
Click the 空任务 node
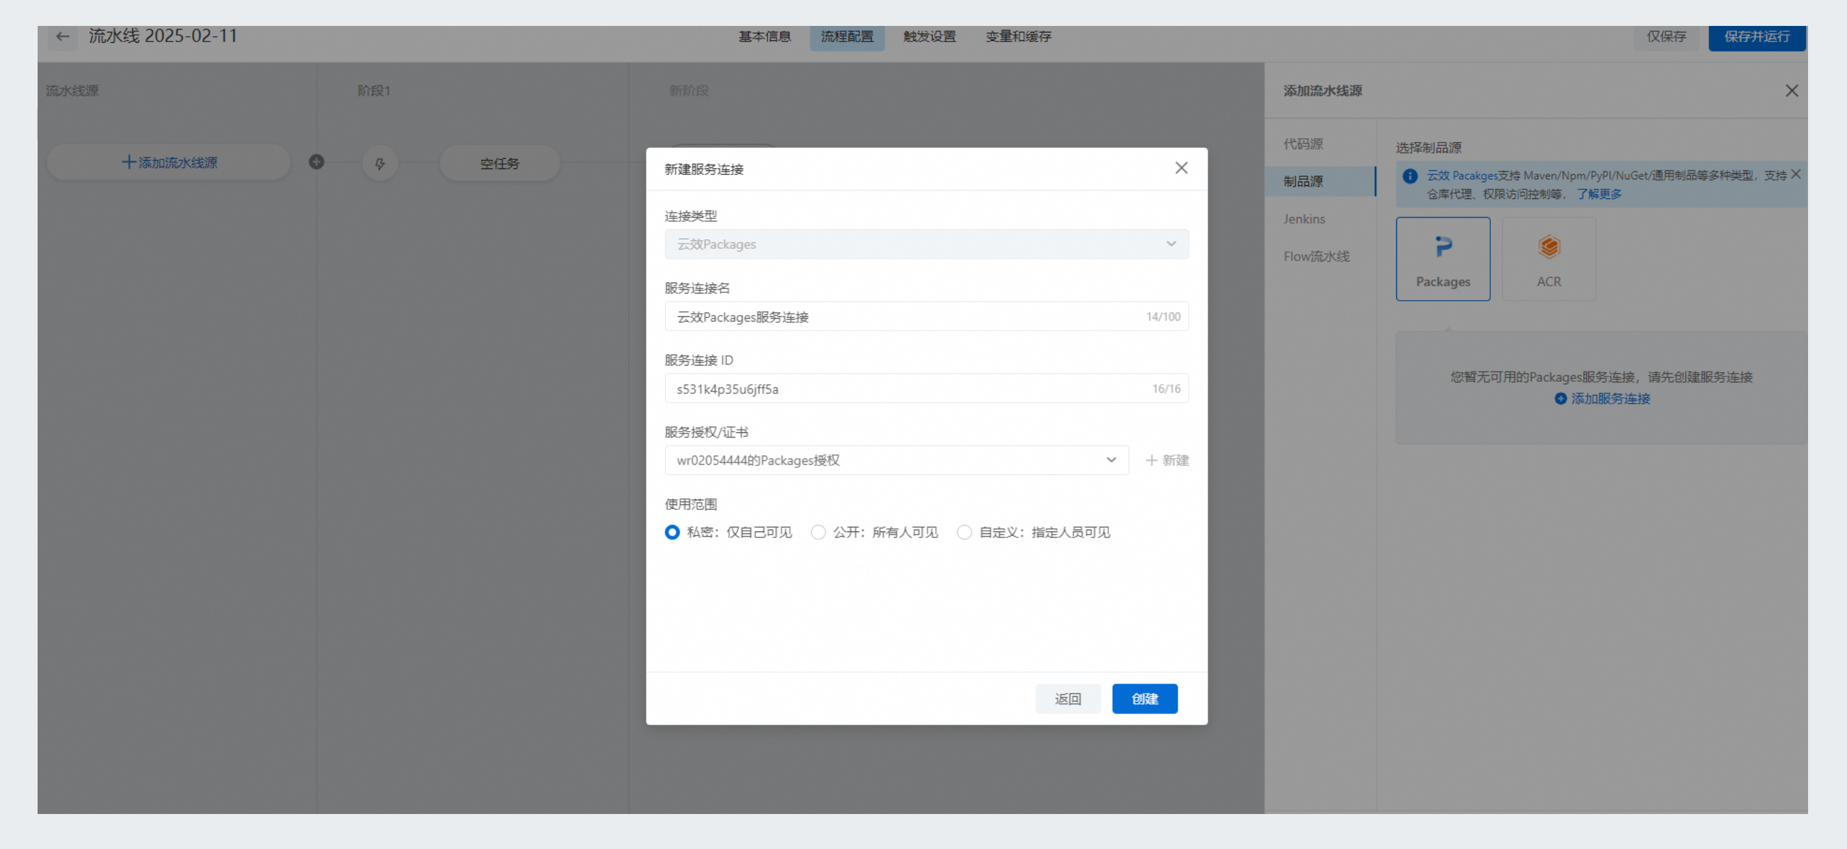(x=499, y=163)
